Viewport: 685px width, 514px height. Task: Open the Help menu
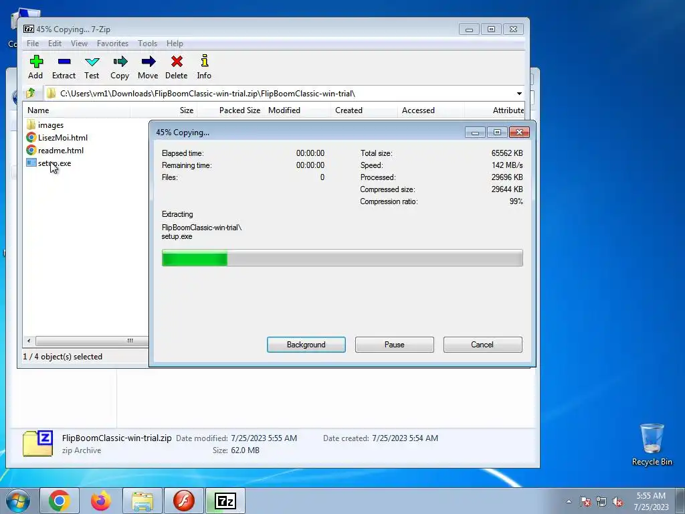(175, 44)
